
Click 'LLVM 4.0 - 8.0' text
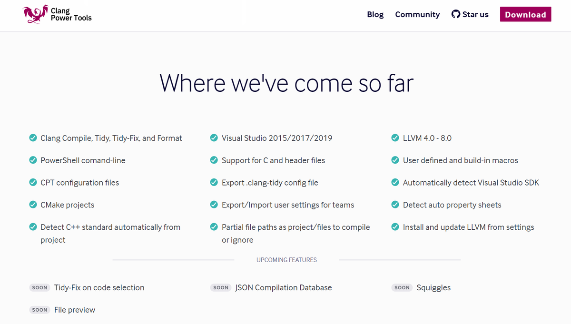(x=427, y=138)
